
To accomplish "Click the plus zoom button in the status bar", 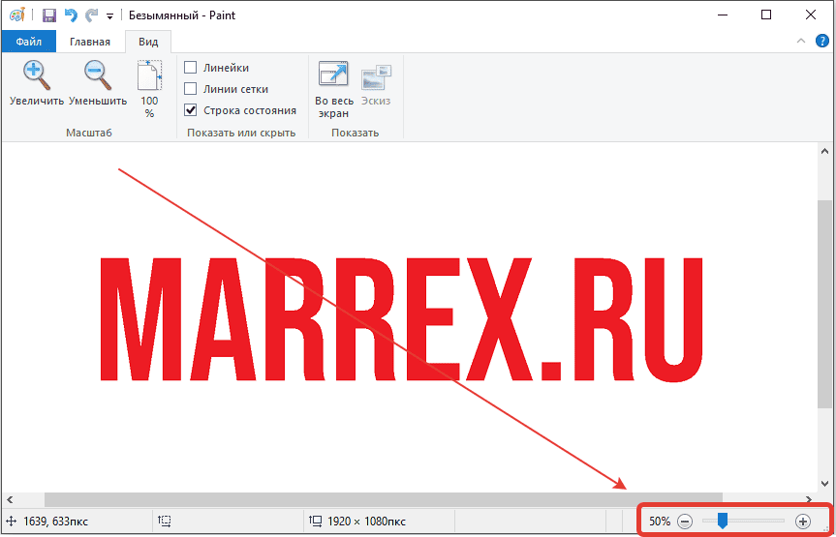I will [x=802, y=521].
